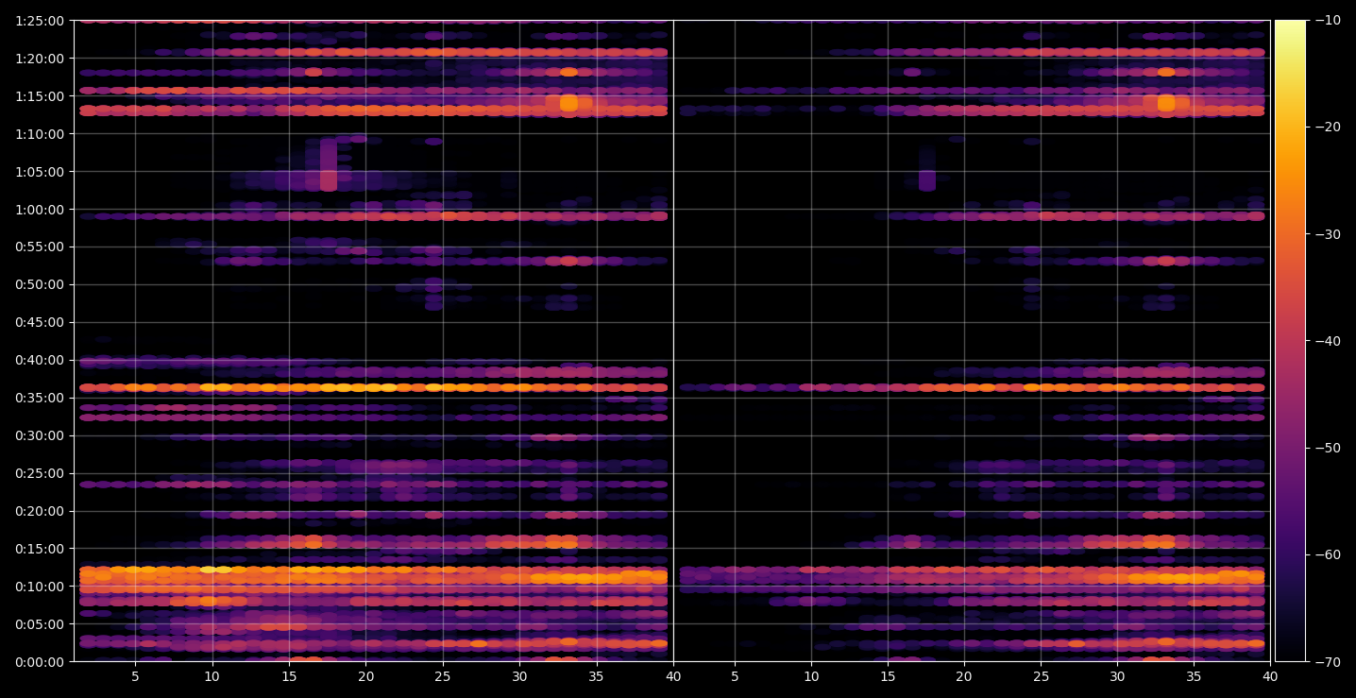The width and height of the screenshot is (1356, 698).
Task: Click the 0:15:00 y-axis tick label
Action: (40, 549)
